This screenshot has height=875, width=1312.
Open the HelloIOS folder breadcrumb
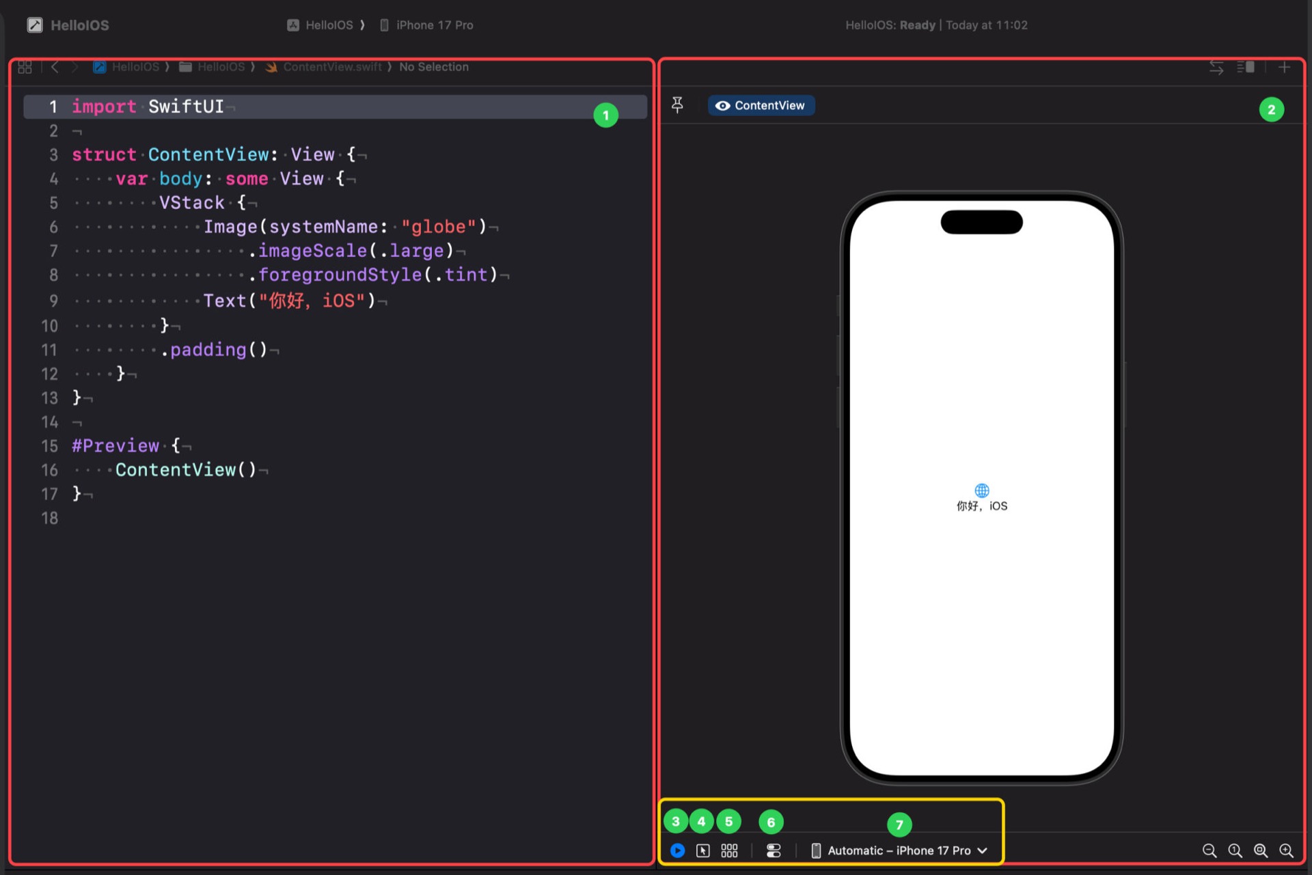213,67
